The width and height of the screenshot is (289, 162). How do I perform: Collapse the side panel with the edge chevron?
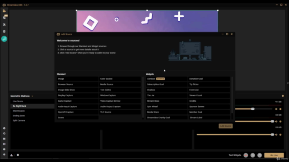288,83
